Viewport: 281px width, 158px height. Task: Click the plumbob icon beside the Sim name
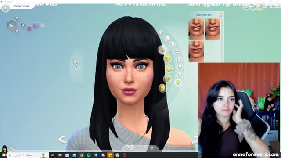(x=5, y=8)
